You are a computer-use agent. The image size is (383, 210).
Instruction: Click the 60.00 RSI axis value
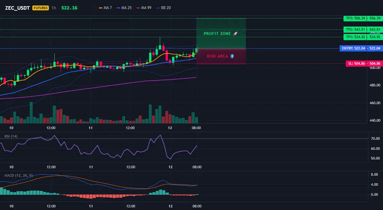click(x=375, y=149)
